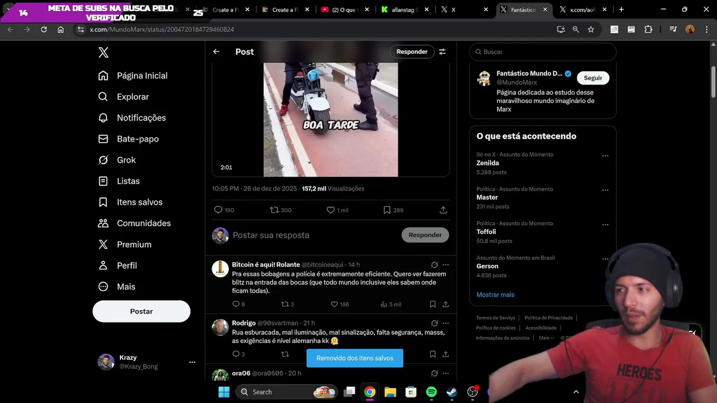Click the X logo in sidebar
The height and width of the screenshot is (403, 717).
[x=103, y=53]
